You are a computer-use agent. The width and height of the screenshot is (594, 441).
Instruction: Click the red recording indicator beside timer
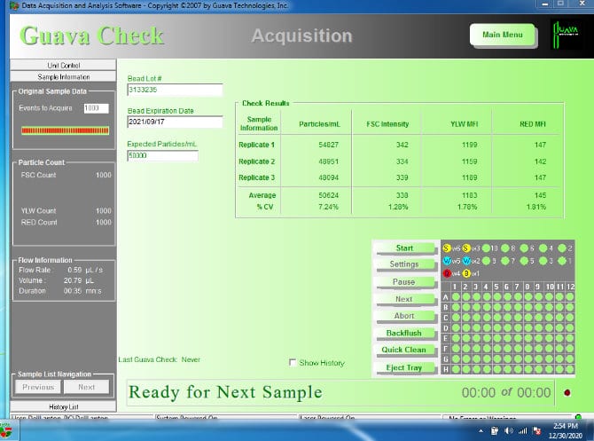567,392
